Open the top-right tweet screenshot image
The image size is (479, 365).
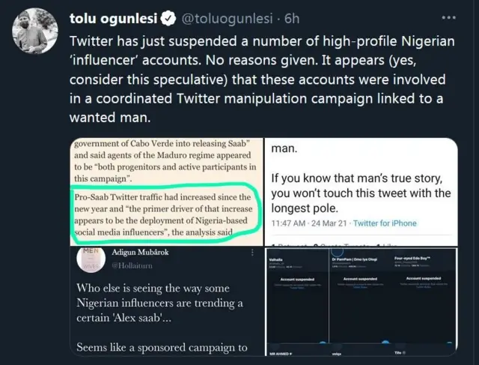(364, 192)
